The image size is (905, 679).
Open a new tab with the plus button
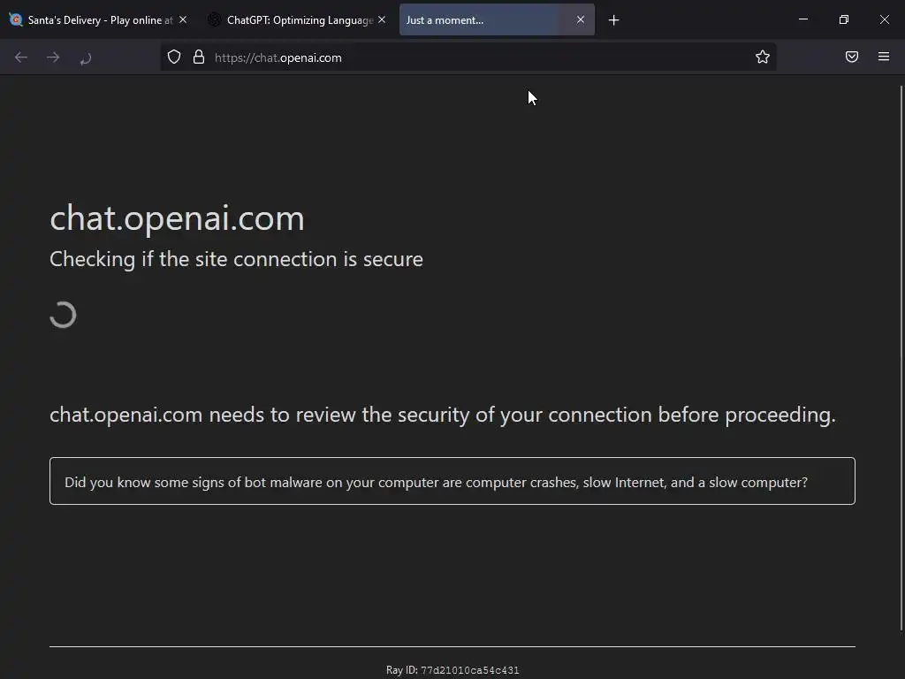613,20
